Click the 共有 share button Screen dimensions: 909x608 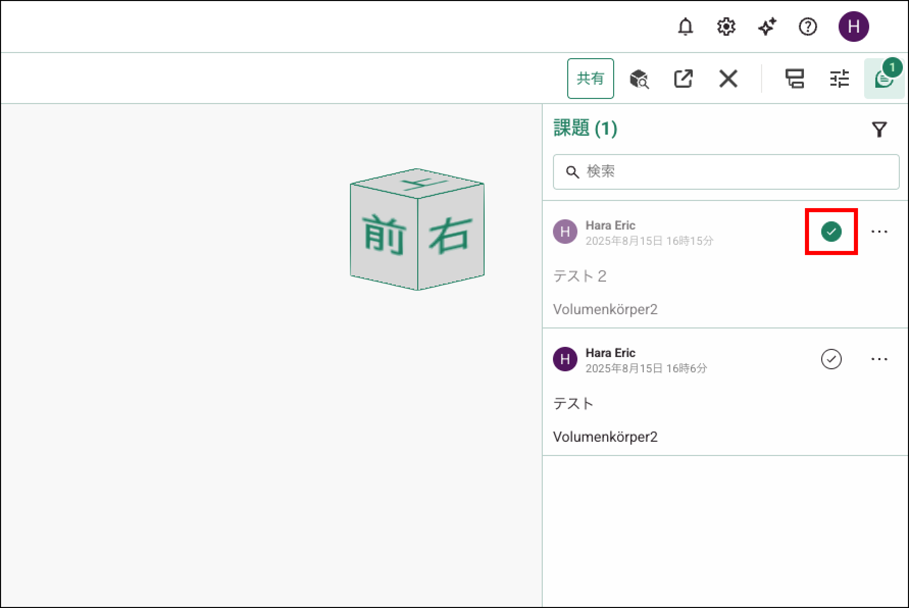click(590, 79)
